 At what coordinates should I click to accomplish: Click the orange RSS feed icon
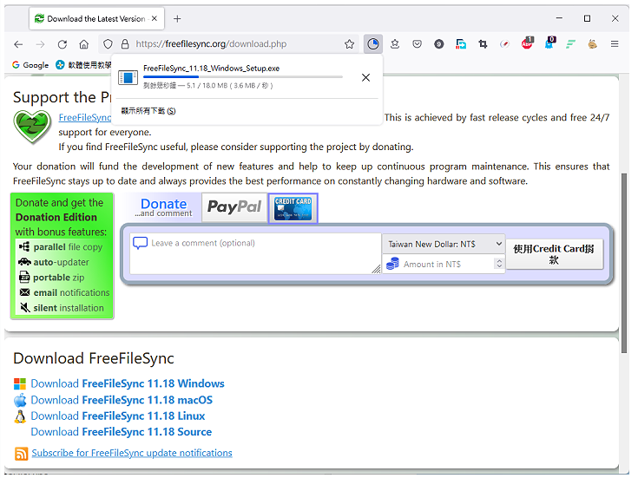(x=21, y=453)
